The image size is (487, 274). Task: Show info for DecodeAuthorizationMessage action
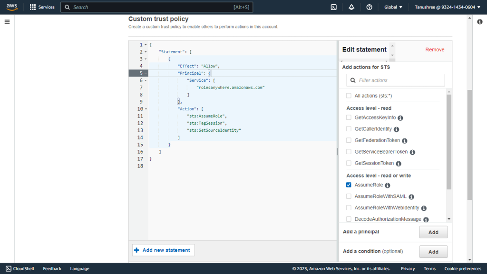[x=426, y=219]
